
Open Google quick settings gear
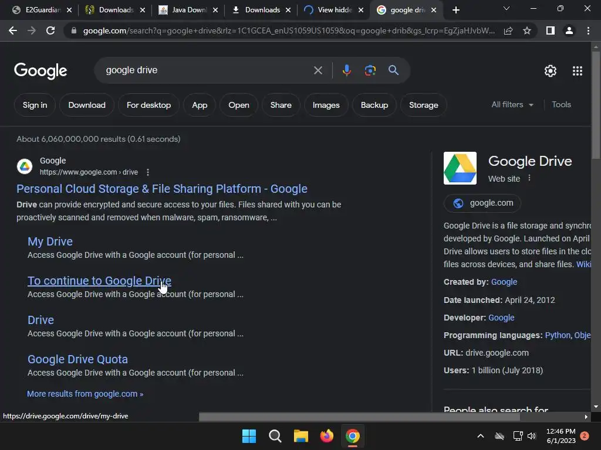551,71
